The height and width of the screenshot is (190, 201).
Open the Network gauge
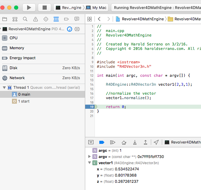[x=42, y=78]
